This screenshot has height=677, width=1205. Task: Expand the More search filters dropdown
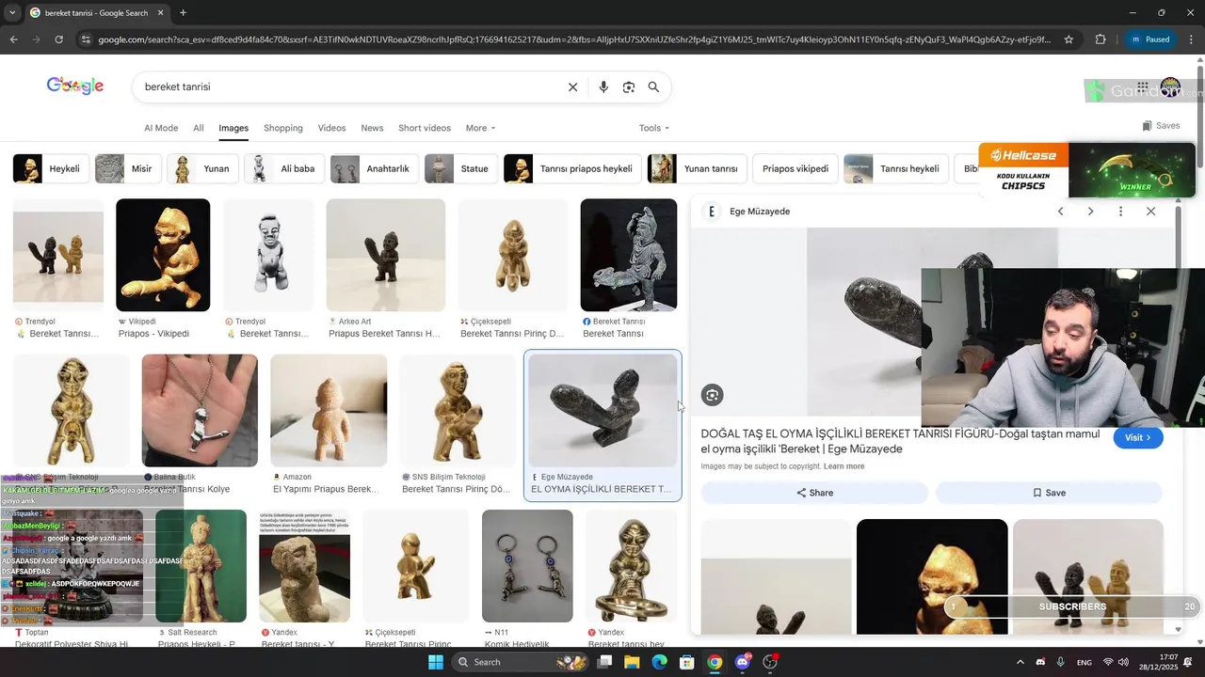[x=480, y=128]
